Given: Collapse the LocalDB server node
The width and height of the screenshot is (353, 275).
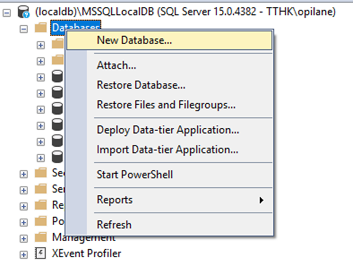Looking at the screenshot, I should [x=7, y=11].
